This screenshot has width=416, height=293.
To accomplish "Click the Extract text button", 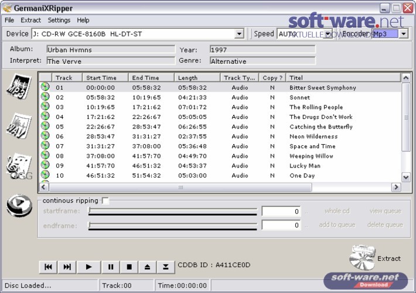I will point(389,258).
